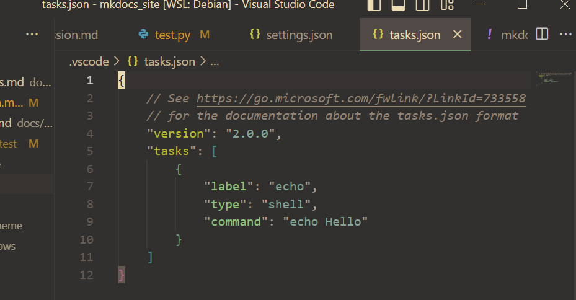The image size is (576, 300).
Task: Click breadcrumb chevron after tasks.json
Action: pos(203,61)
